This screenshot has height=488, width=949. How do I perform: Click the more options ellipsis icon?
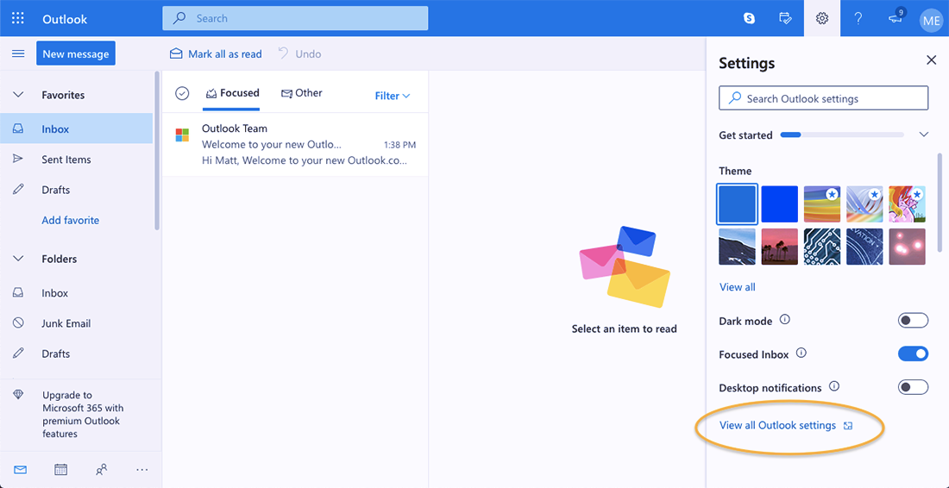click(142, 470)
